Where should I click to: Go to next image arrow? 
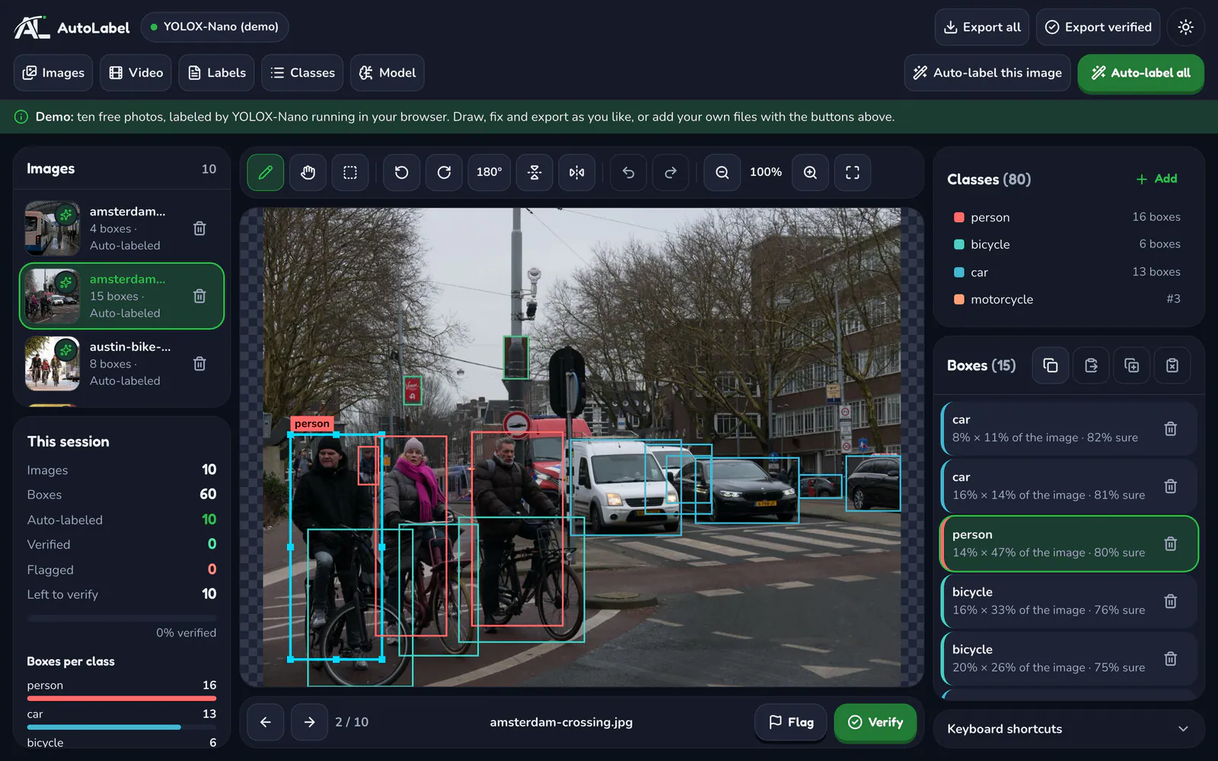coord(309,722)
